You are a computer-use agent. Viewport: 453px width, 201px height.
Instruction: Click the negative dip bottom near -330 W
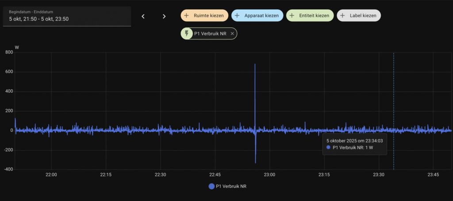point(256,162)
